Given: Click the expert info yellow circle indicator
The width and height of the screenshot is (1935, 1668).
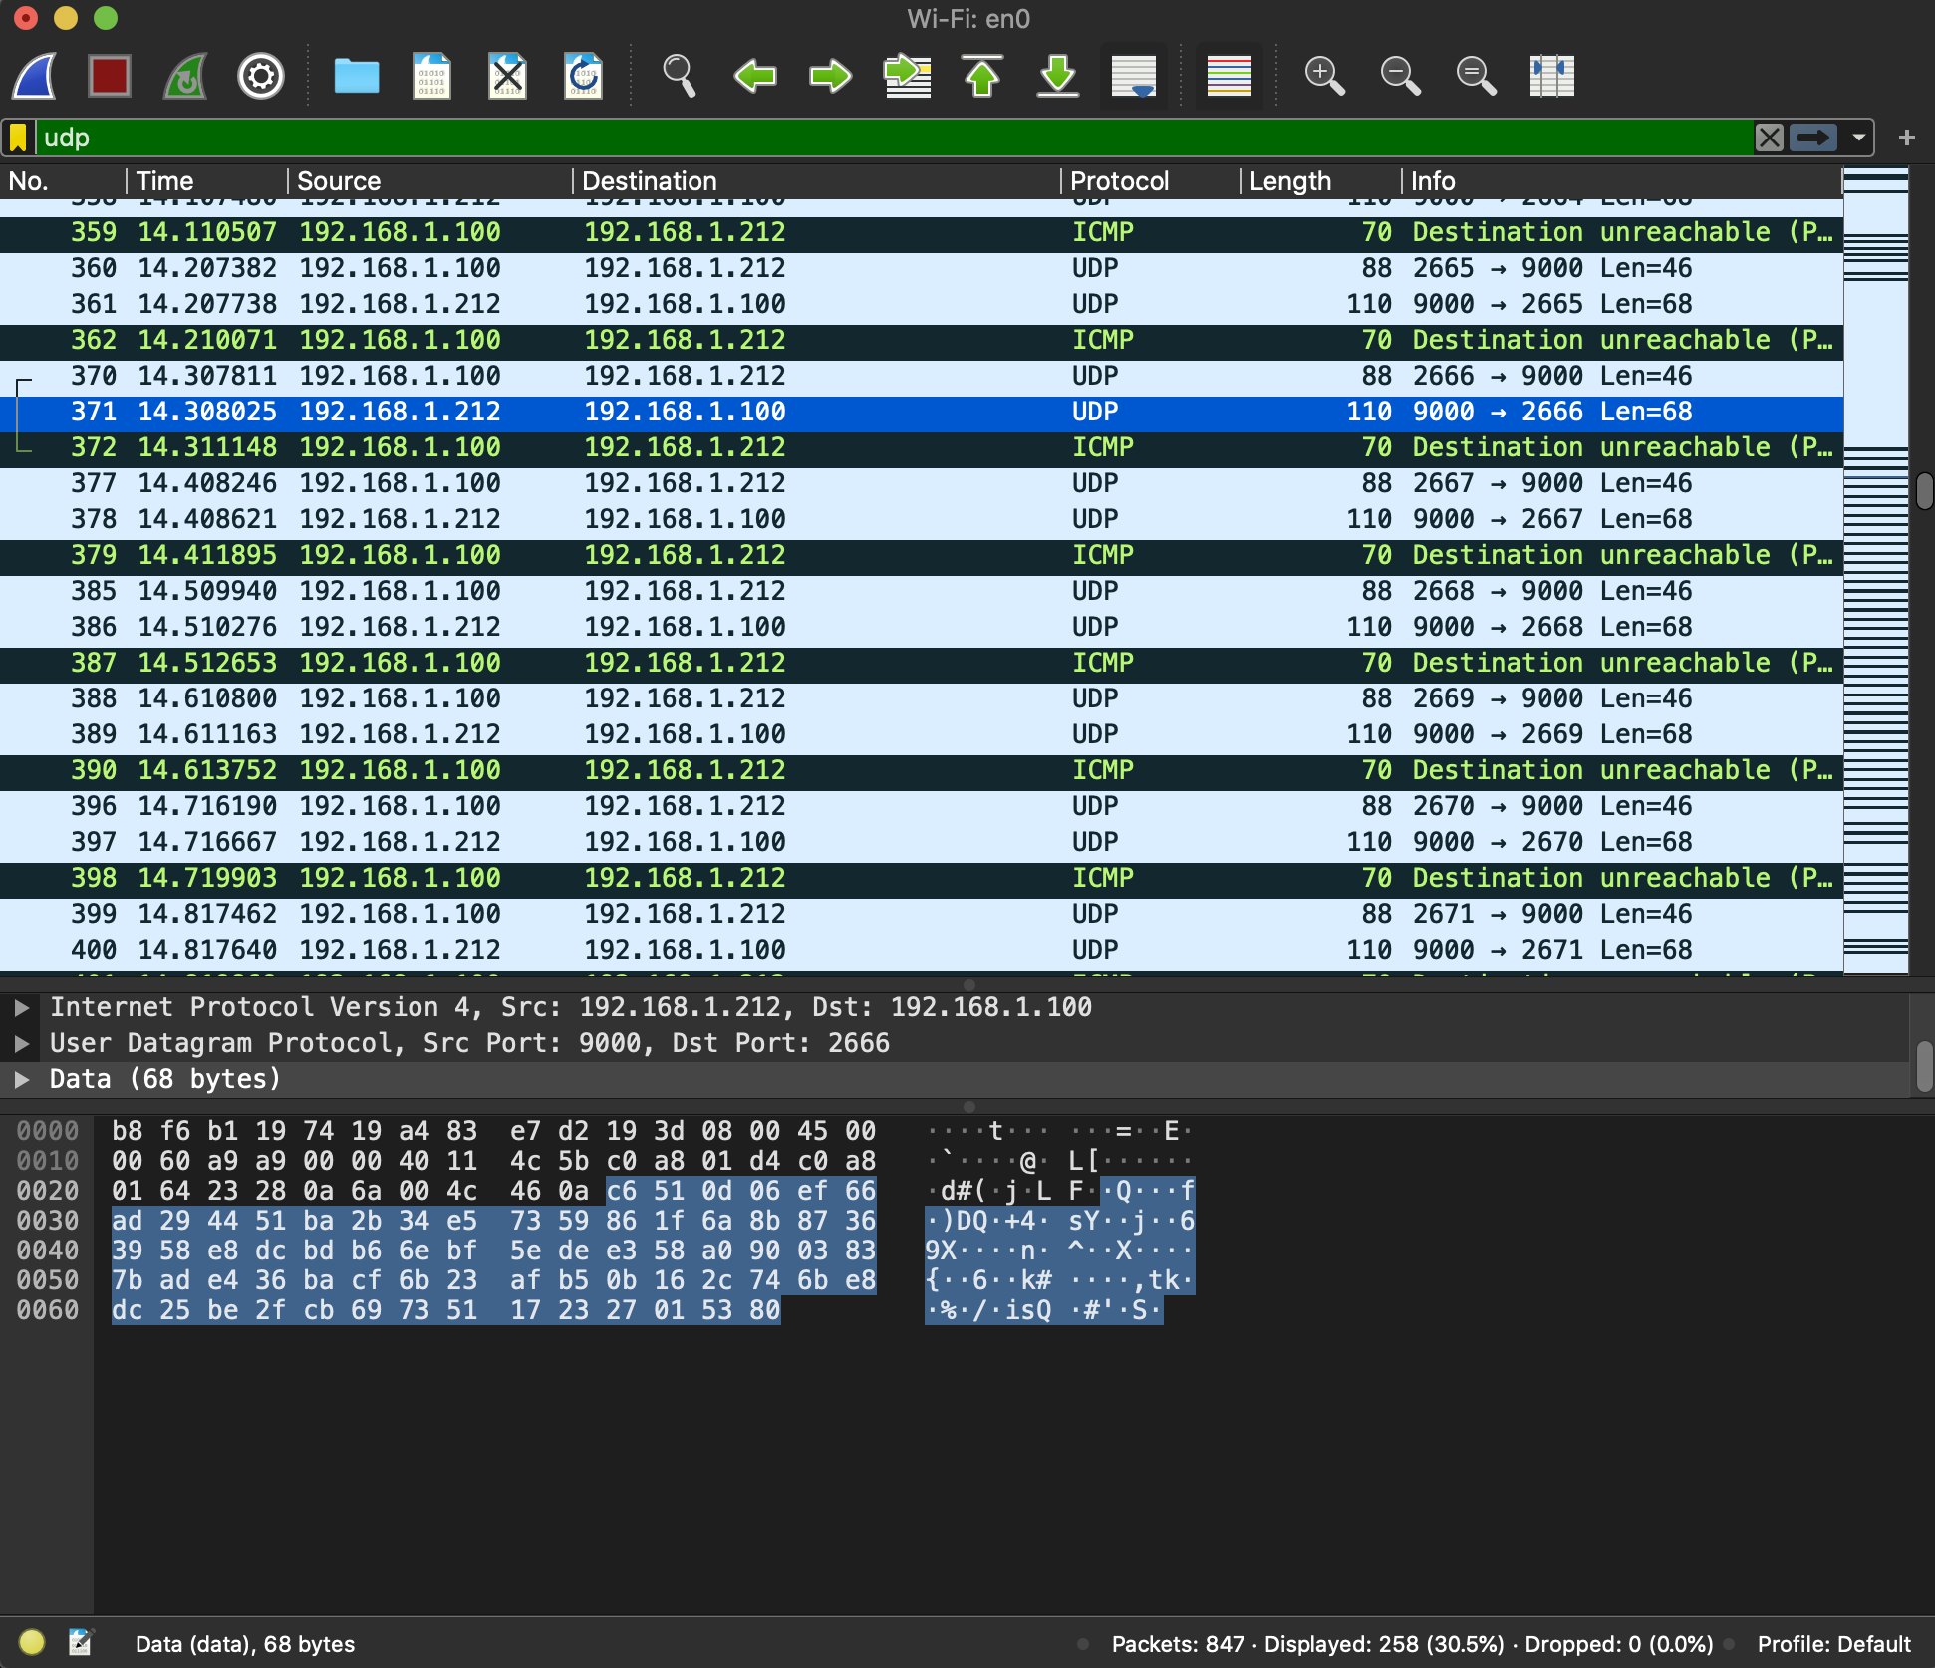Looking at the screenshot, I should click(x=32, y=1642).
